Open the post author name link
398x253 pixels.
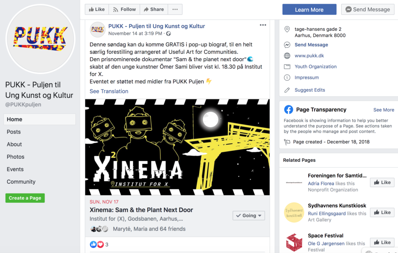pyautogui.click(x=157, y=26)
